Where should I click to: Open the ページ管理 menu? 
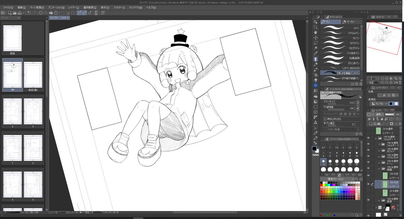(x=37, y=7)
